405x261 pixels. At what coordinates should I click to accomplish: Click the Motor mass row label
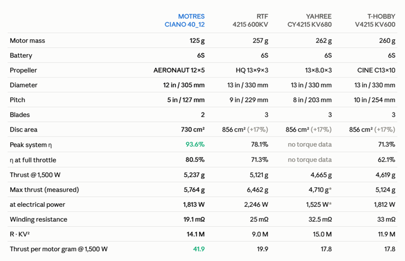coord(28,40)
